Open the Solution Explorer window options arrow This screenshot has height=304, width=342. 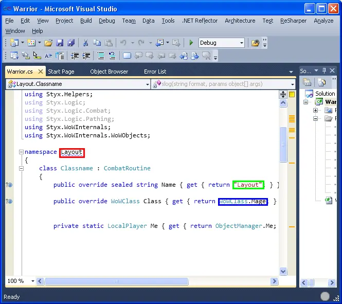click(x=316, y=70)
